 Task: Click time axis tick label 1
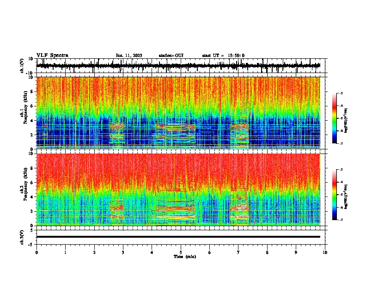65,252
